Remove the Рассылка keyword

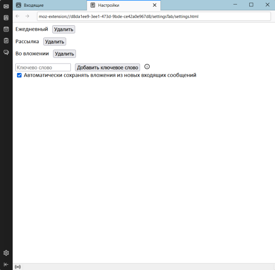pyautogui.click(x=55, y=41)
